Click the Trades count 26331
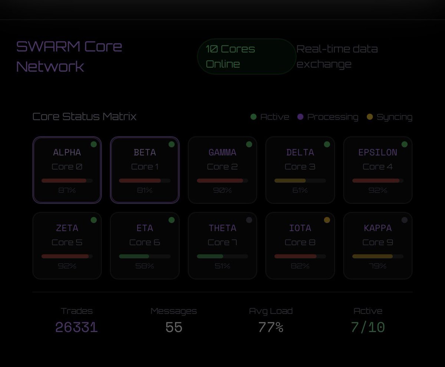 tap(77, 327)
